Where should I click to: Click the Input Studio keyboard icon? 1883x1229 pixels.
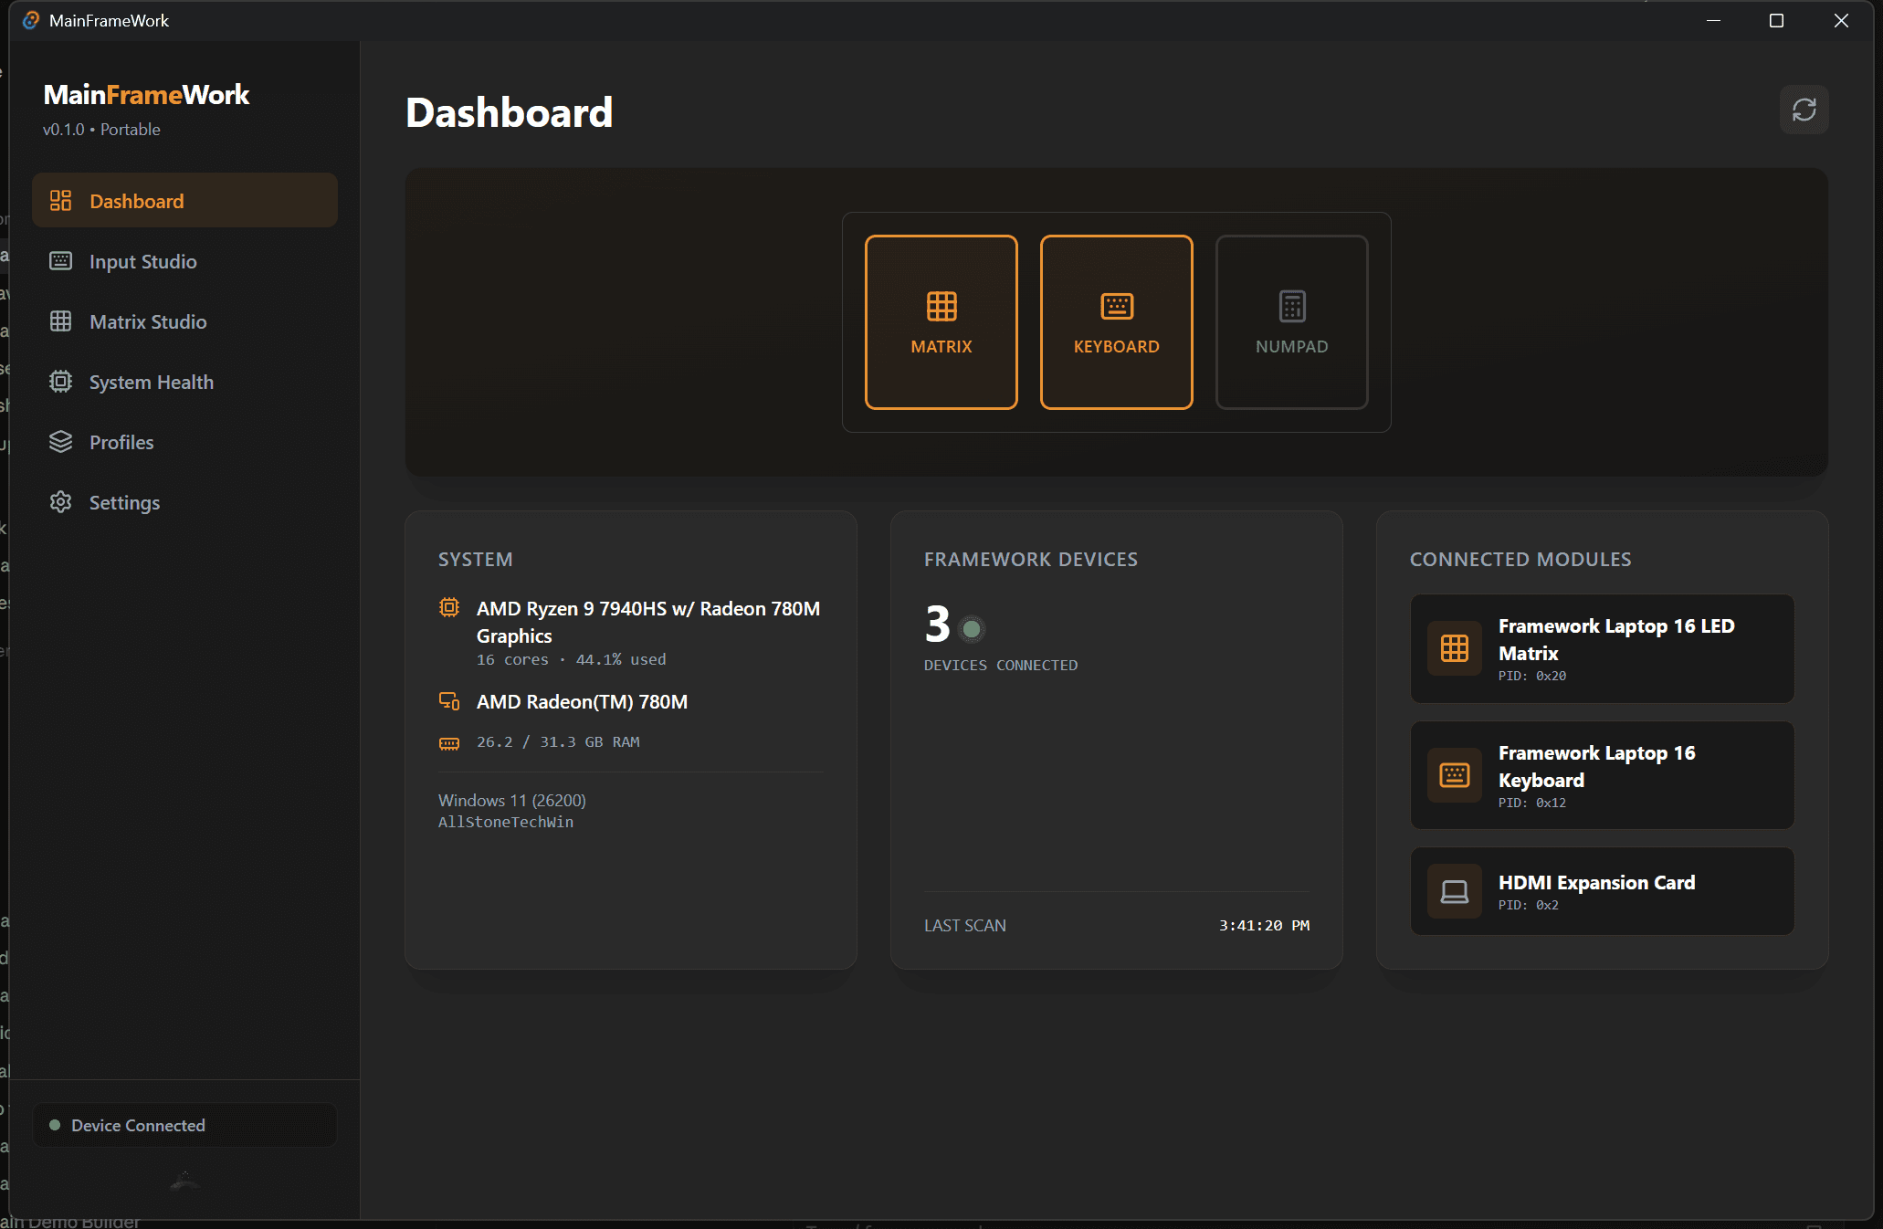pyautogui.click(x=60, y=261)
